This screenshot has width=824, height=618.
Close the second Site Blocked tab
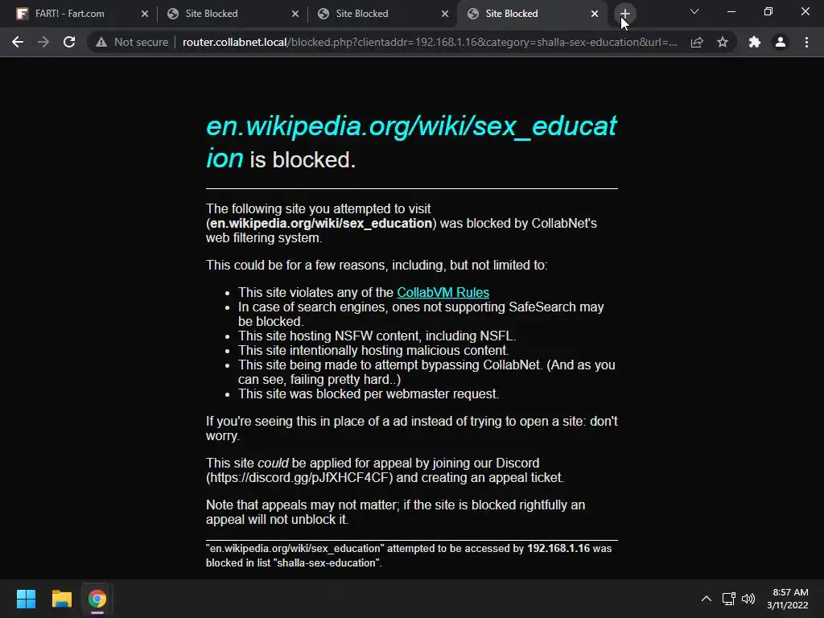[444, 14]
